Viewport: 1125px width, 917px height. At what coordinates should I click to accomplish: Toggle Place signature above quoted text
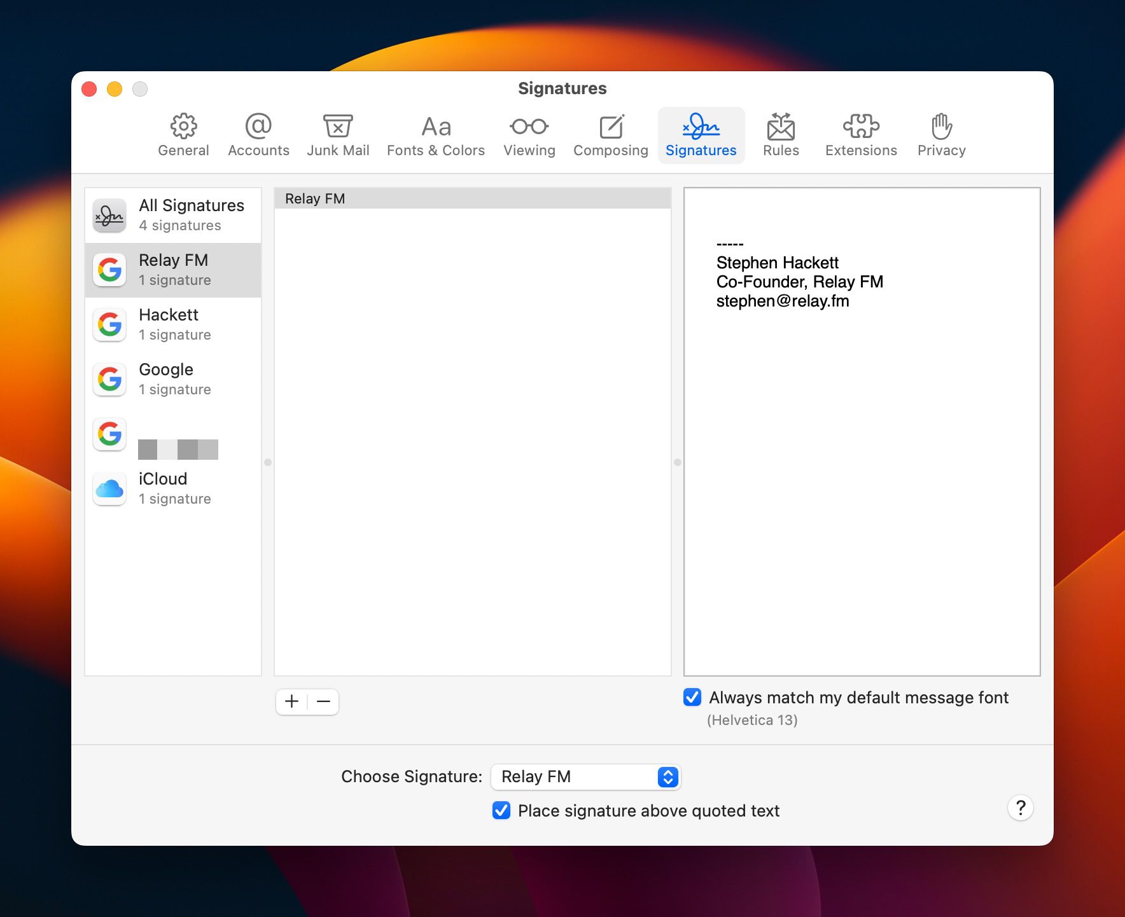501,810
